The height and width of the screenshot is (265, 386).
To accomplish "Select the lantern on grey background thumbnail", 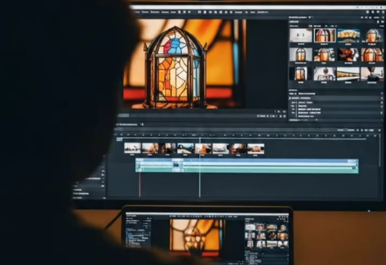I will [301, 55].
